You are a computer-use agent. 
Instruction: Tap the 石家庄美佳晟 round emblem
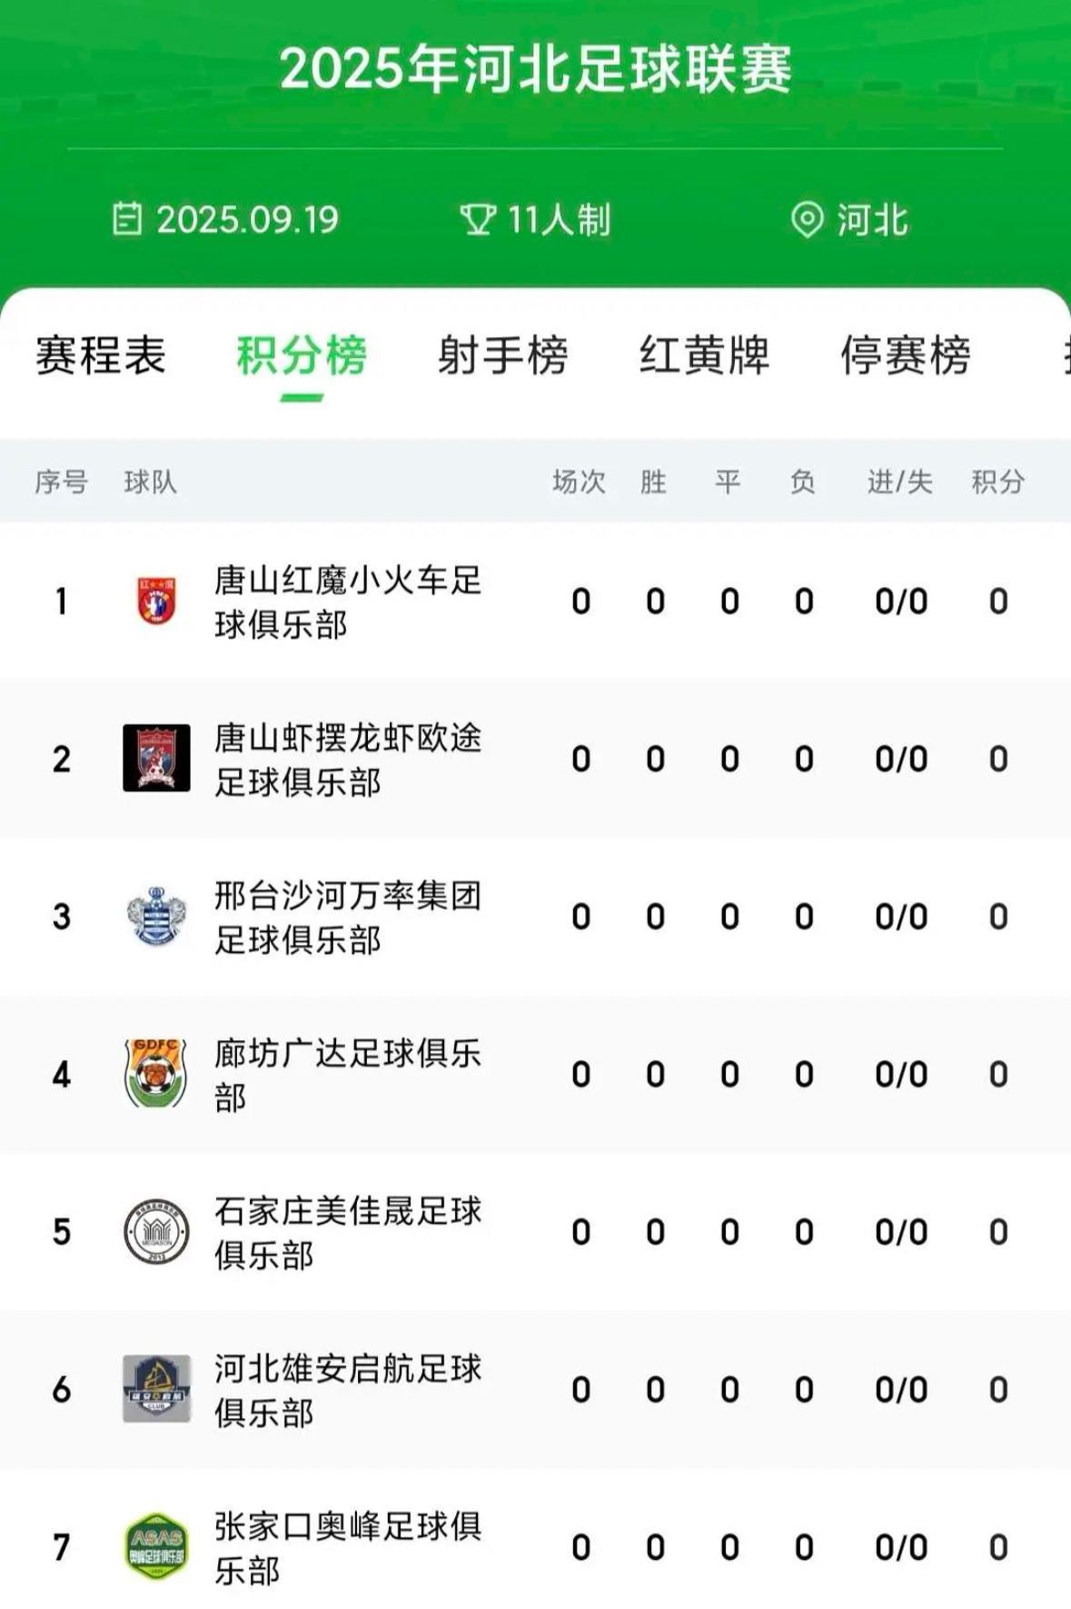click(156, 1231)
